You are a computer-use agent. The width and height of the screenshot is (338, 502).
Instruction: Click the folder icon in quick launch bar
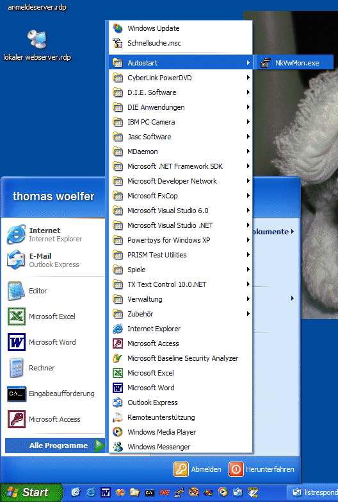pos(134,492)
